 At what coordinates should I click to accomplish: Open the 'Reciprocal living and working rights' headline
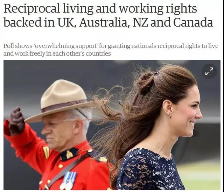[x=108, y=15]
